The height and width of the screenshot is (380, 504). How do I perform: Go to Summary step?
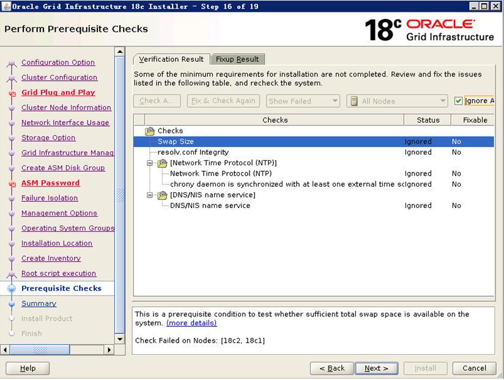point(39,304)
